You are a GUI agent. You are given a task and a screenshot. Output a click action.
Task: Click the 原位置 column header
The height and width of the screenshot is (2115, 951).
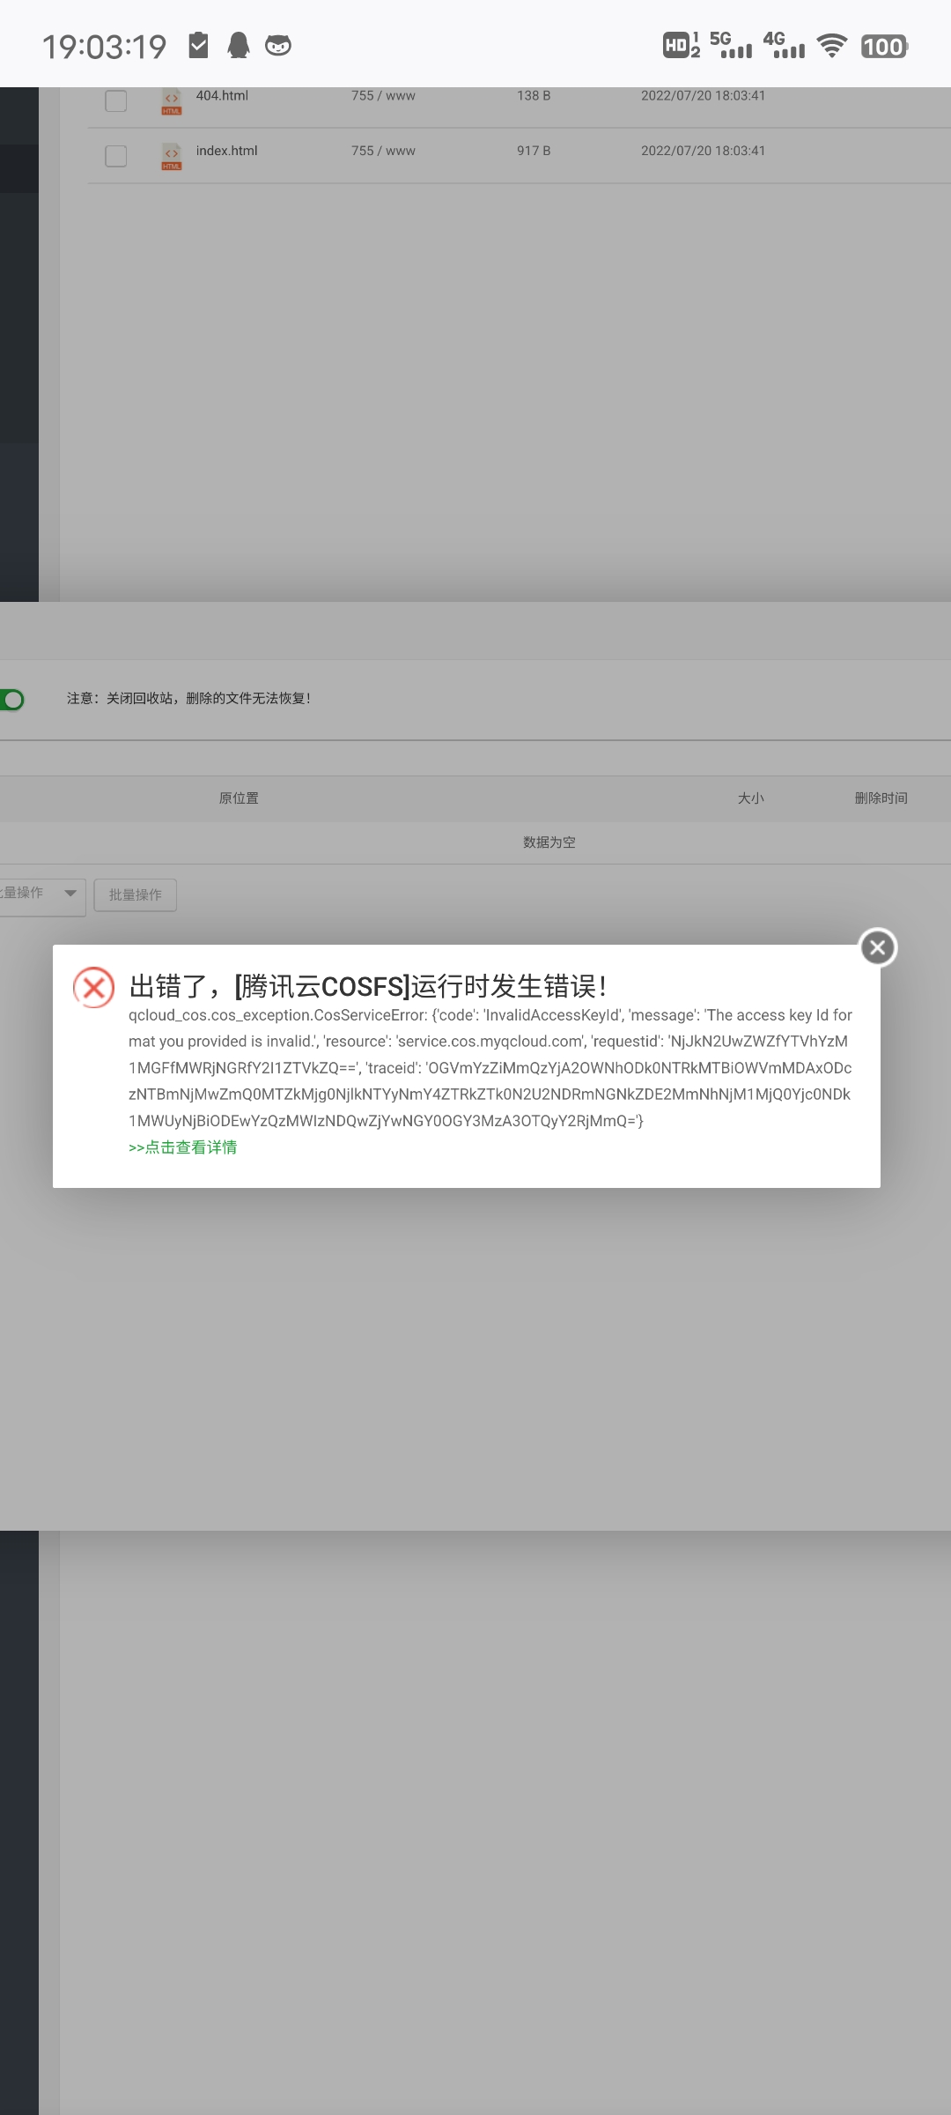pos(239,798)
